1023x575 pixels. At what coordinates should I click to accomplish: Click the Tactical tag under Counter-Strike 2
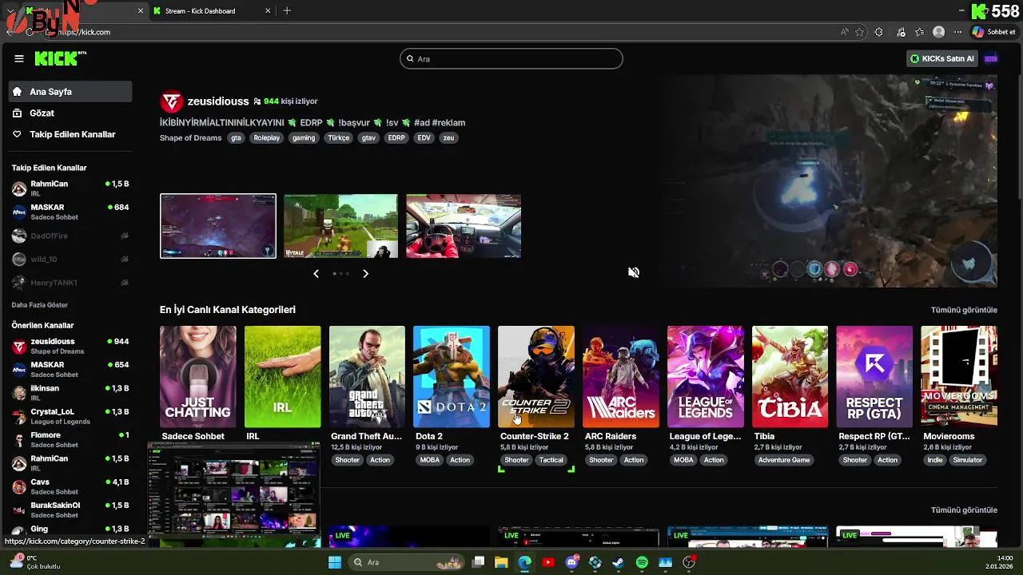(x=551, y=460)
